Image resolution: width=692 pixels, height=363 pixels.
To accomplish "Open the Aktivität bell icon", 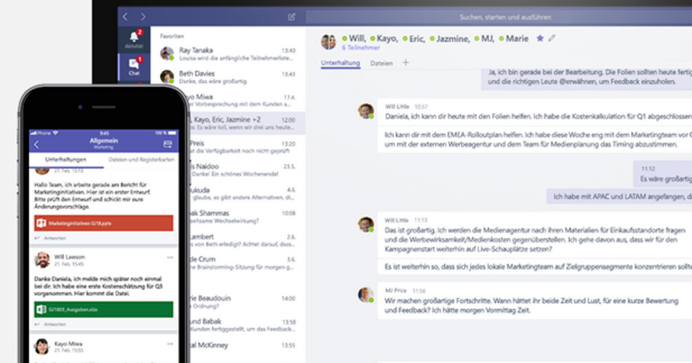I will 134,38.
